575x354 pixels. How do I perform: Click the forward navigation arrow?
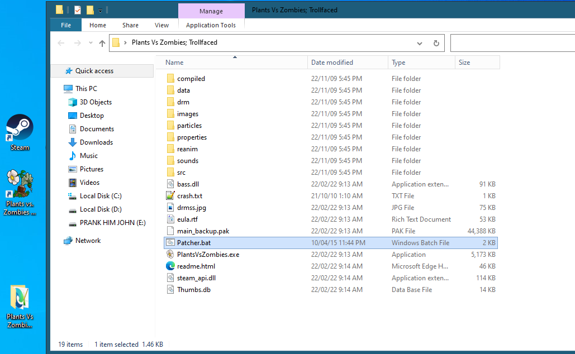click(x=77, y=43)
